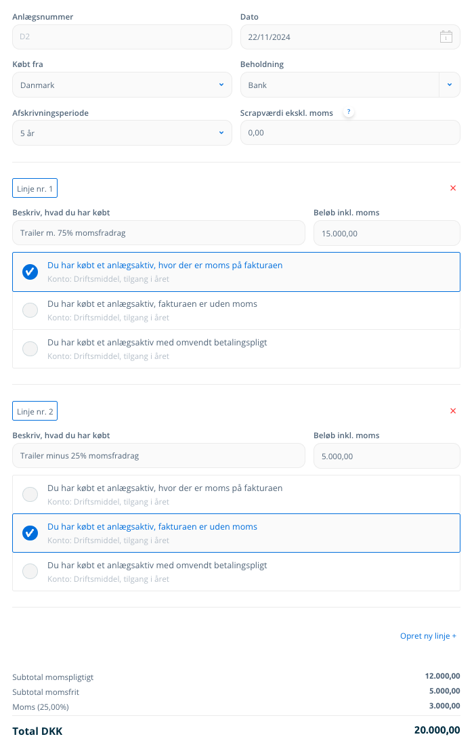The height and width of the screenshot is (743, 474).
Task: Click line 1 amount field 15.000,00
Action: pos(387,233)
